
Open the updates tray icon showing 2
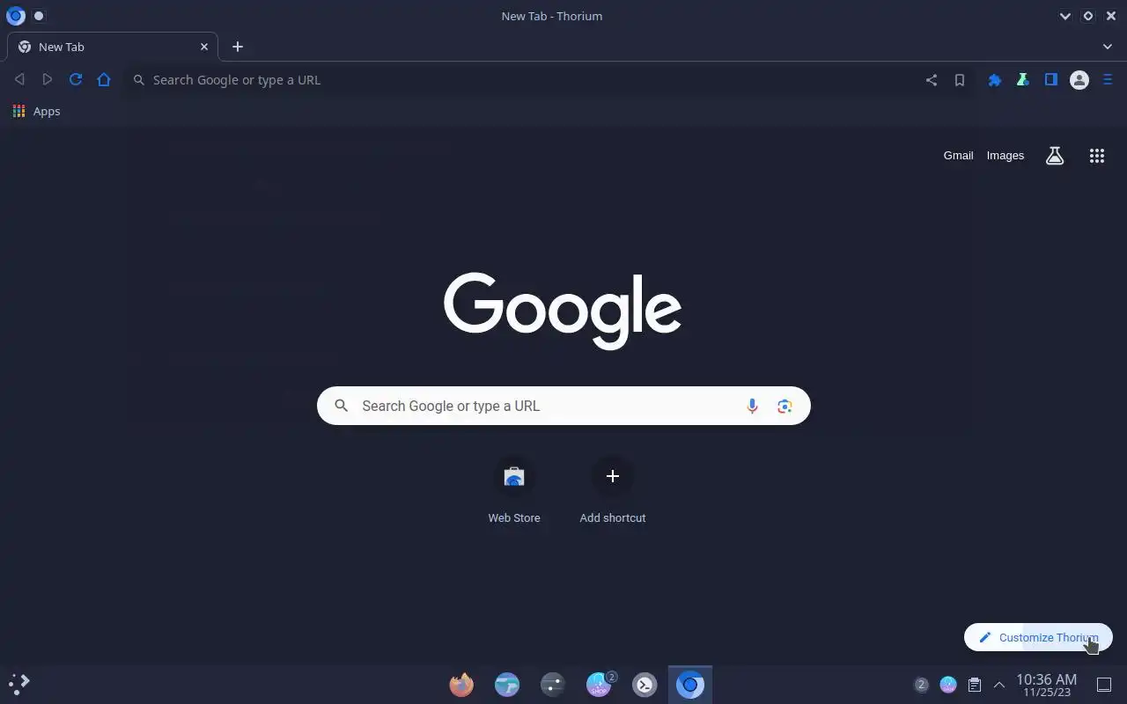click(921, 685)
